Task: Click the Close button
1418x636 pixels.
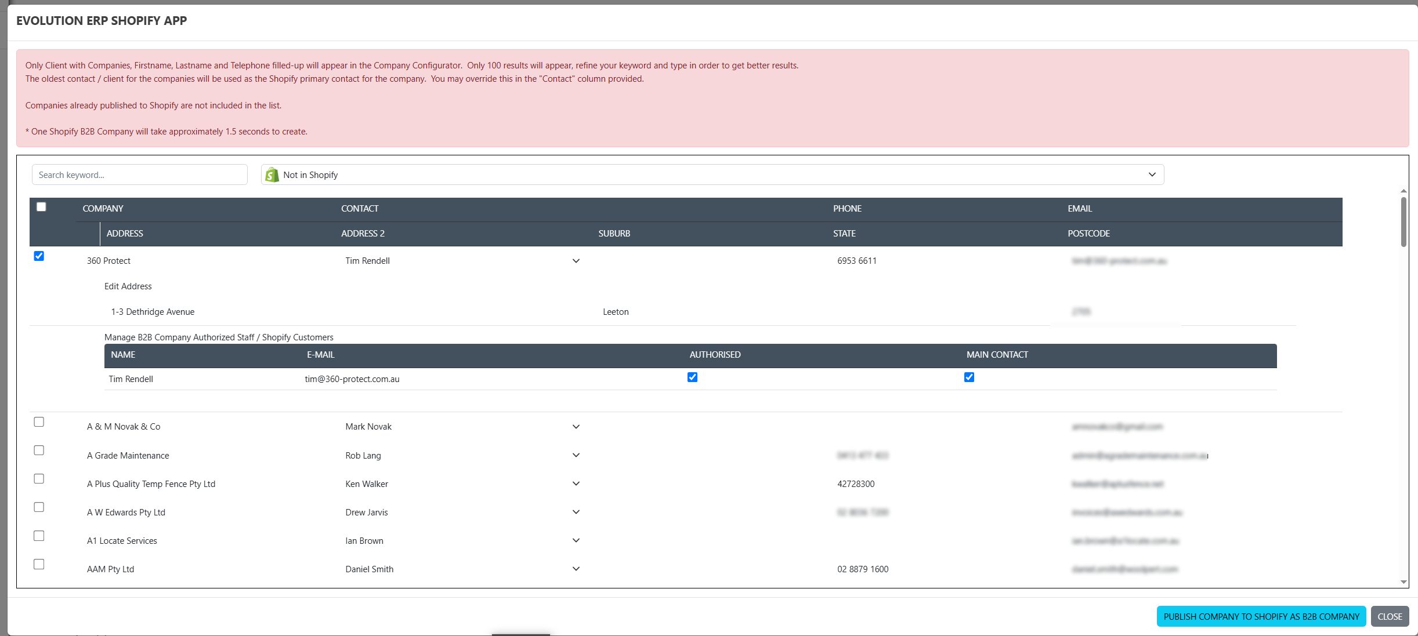Action: [x=1390, y=616]
